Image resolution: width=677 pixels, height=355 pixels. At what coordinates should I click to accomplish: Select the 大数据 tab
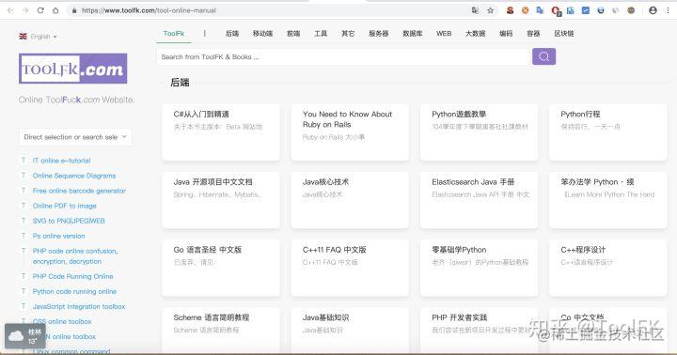pos(475,34)
